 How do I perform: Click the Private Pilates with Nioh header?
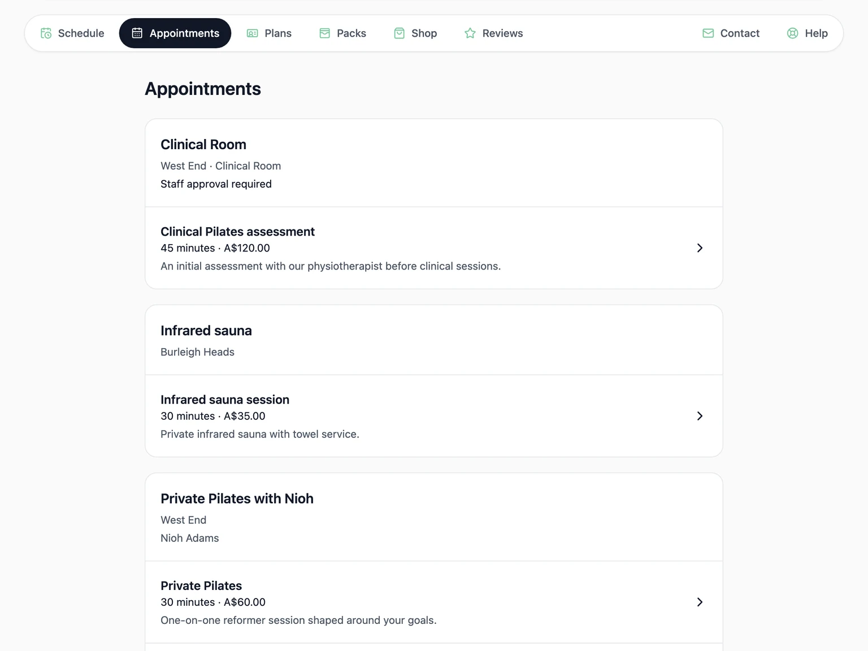click(434, 517)
